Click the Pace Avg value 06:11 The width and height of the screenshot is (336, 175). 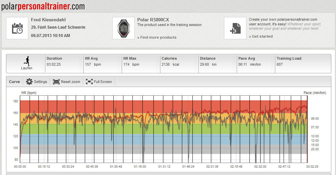243,64
